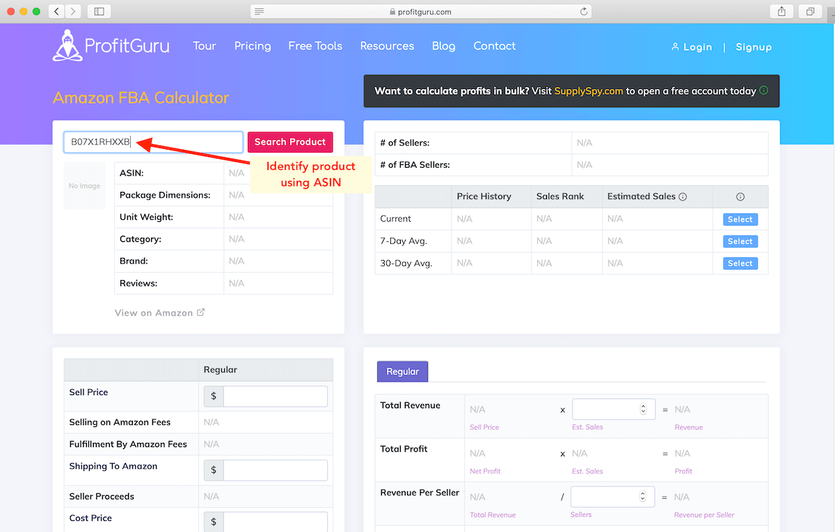Click the 'Seller Proceeds' label
835x532 pixels.
click(x=102, y=497)
